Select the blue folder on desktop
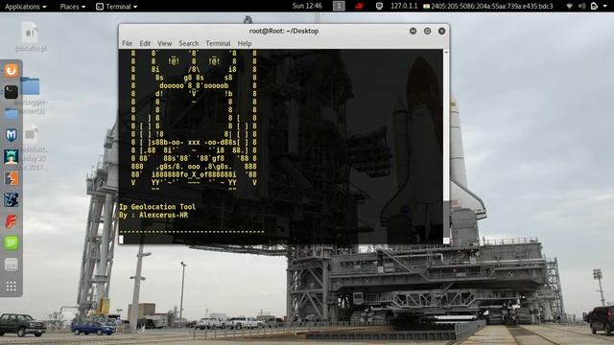 (30, 86)
